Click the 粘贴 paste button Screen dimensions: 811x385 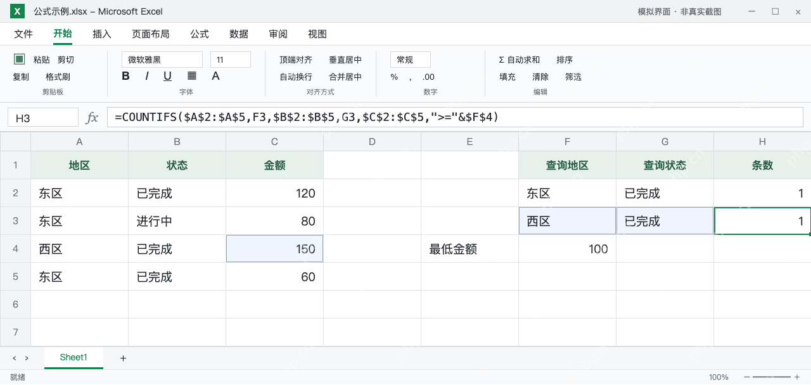(42, 60)
